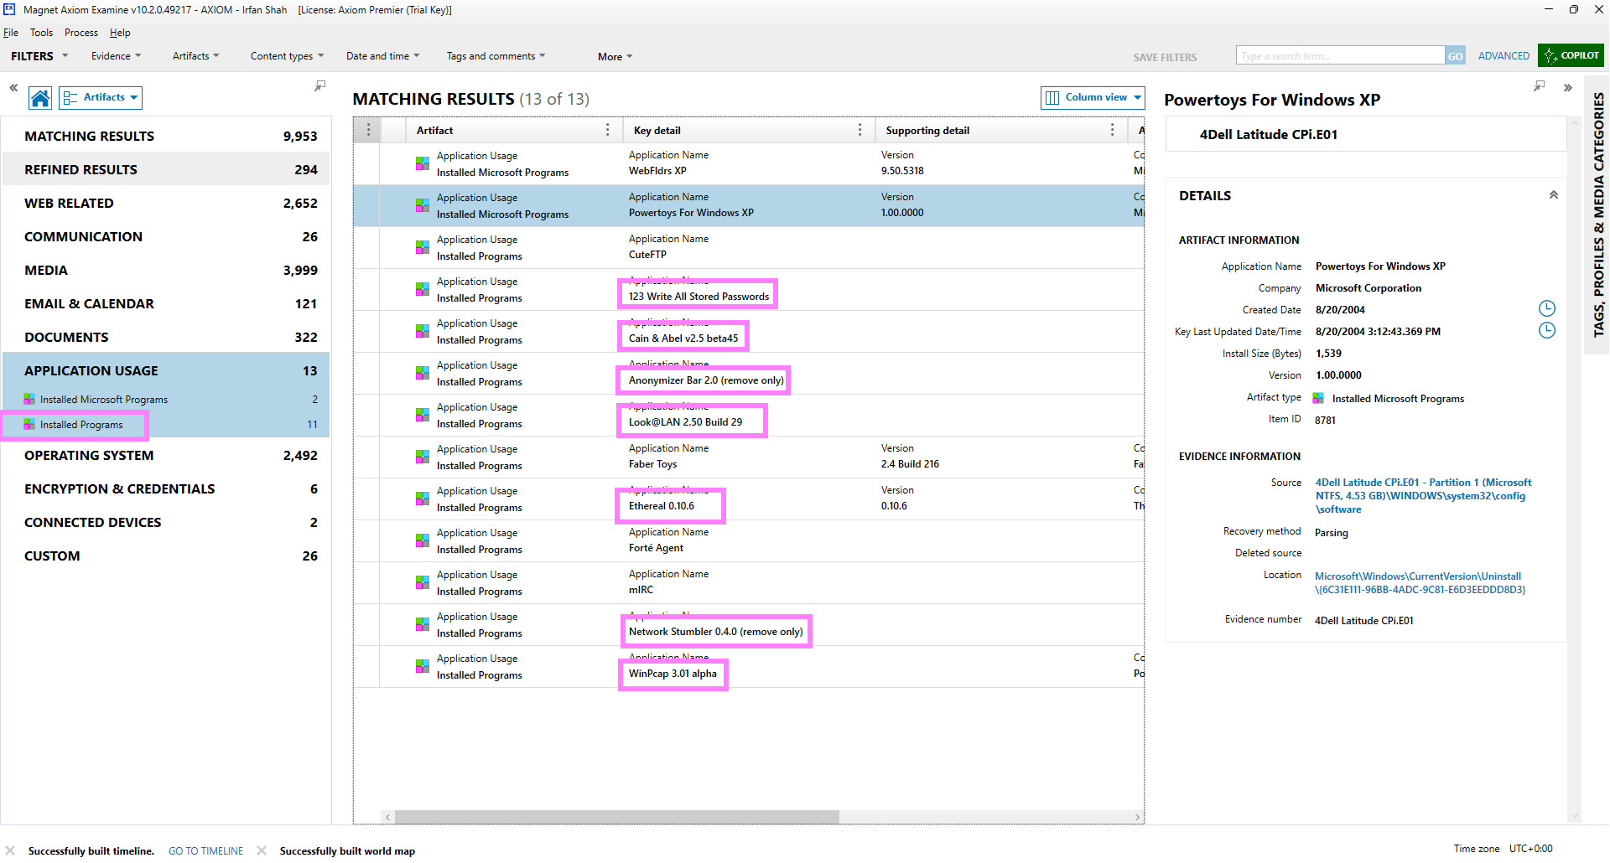This screenshot has height=863, width=1610.
Task: Dismiss the 'Successfully built timeline' notification
Action: tap(10, 850)
